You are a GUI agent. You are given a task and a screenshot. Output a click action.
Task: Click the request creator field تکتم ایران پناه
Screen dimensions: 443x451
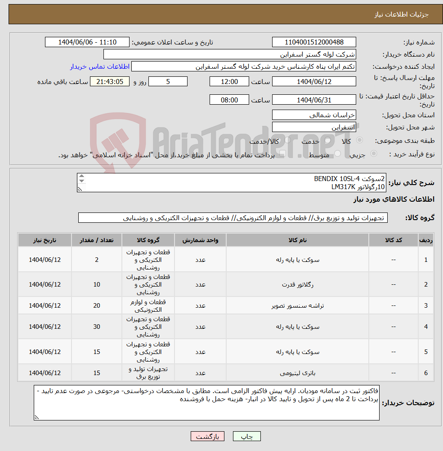pos(244,66)
